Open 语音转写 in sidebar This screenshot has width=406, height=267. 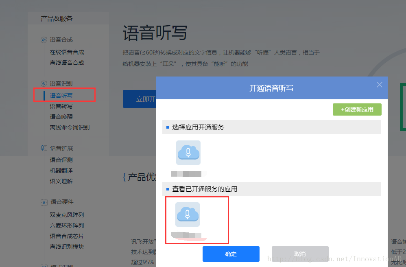click(61, 106)
